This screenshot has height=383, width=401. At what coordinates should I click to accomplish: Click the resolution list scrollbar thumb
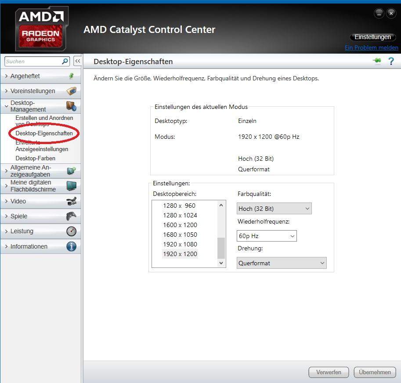click(x=221, y=248)
